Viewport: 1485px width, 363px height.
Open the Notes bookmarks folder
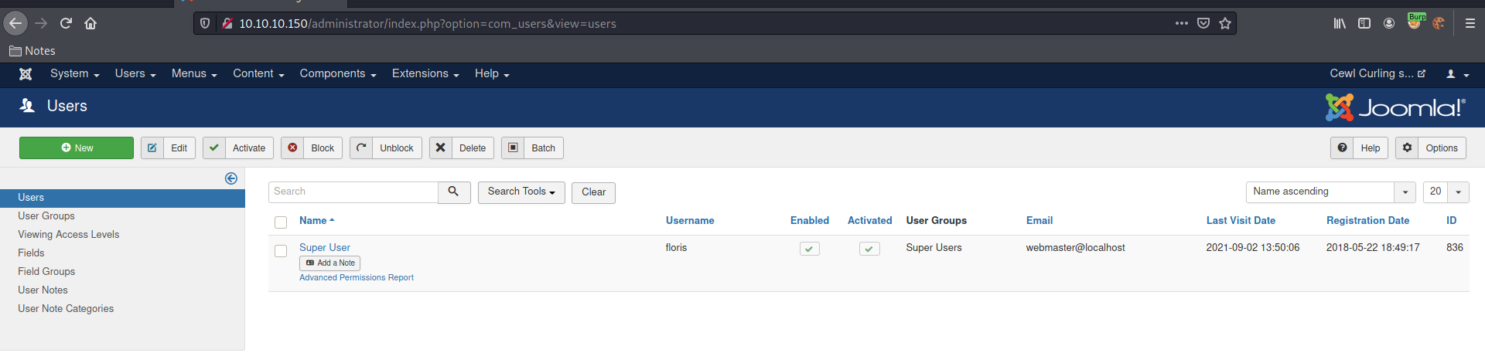click(x=32, y=51)
